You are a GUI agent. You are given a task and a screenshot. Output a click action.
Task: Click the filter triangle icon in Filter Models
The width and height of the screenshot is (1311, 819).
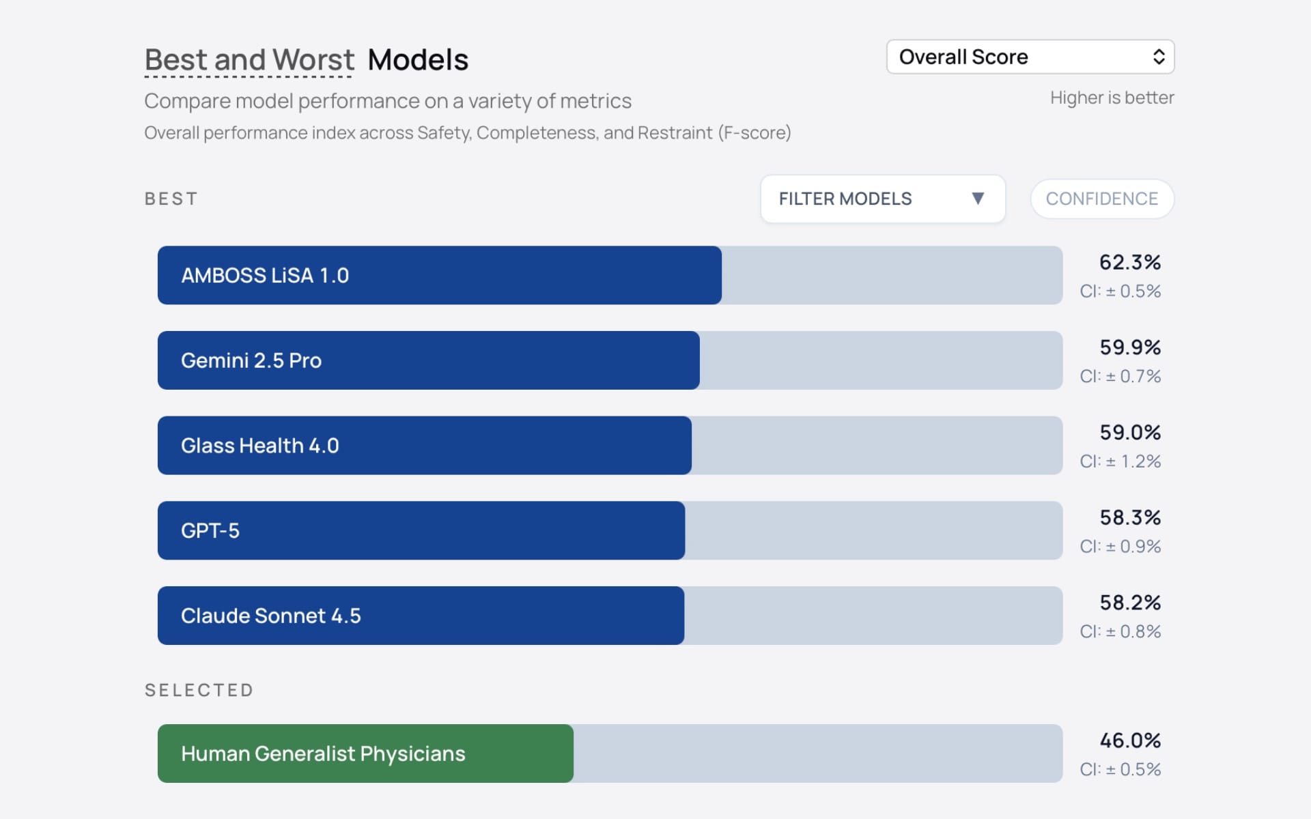979,199
